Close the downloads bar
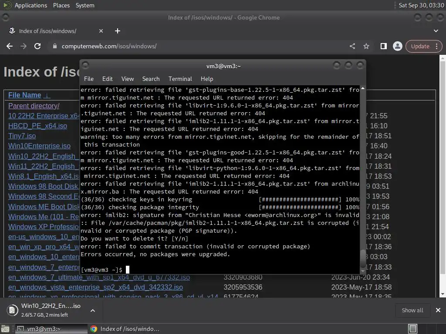446x334 pixels. tap(438, 310)
